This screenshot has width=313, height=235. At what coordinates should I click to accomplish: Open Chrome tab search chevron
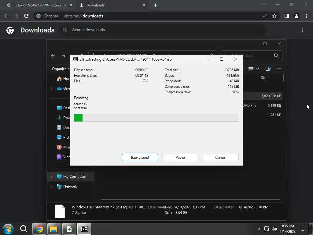tap(264, 4)
